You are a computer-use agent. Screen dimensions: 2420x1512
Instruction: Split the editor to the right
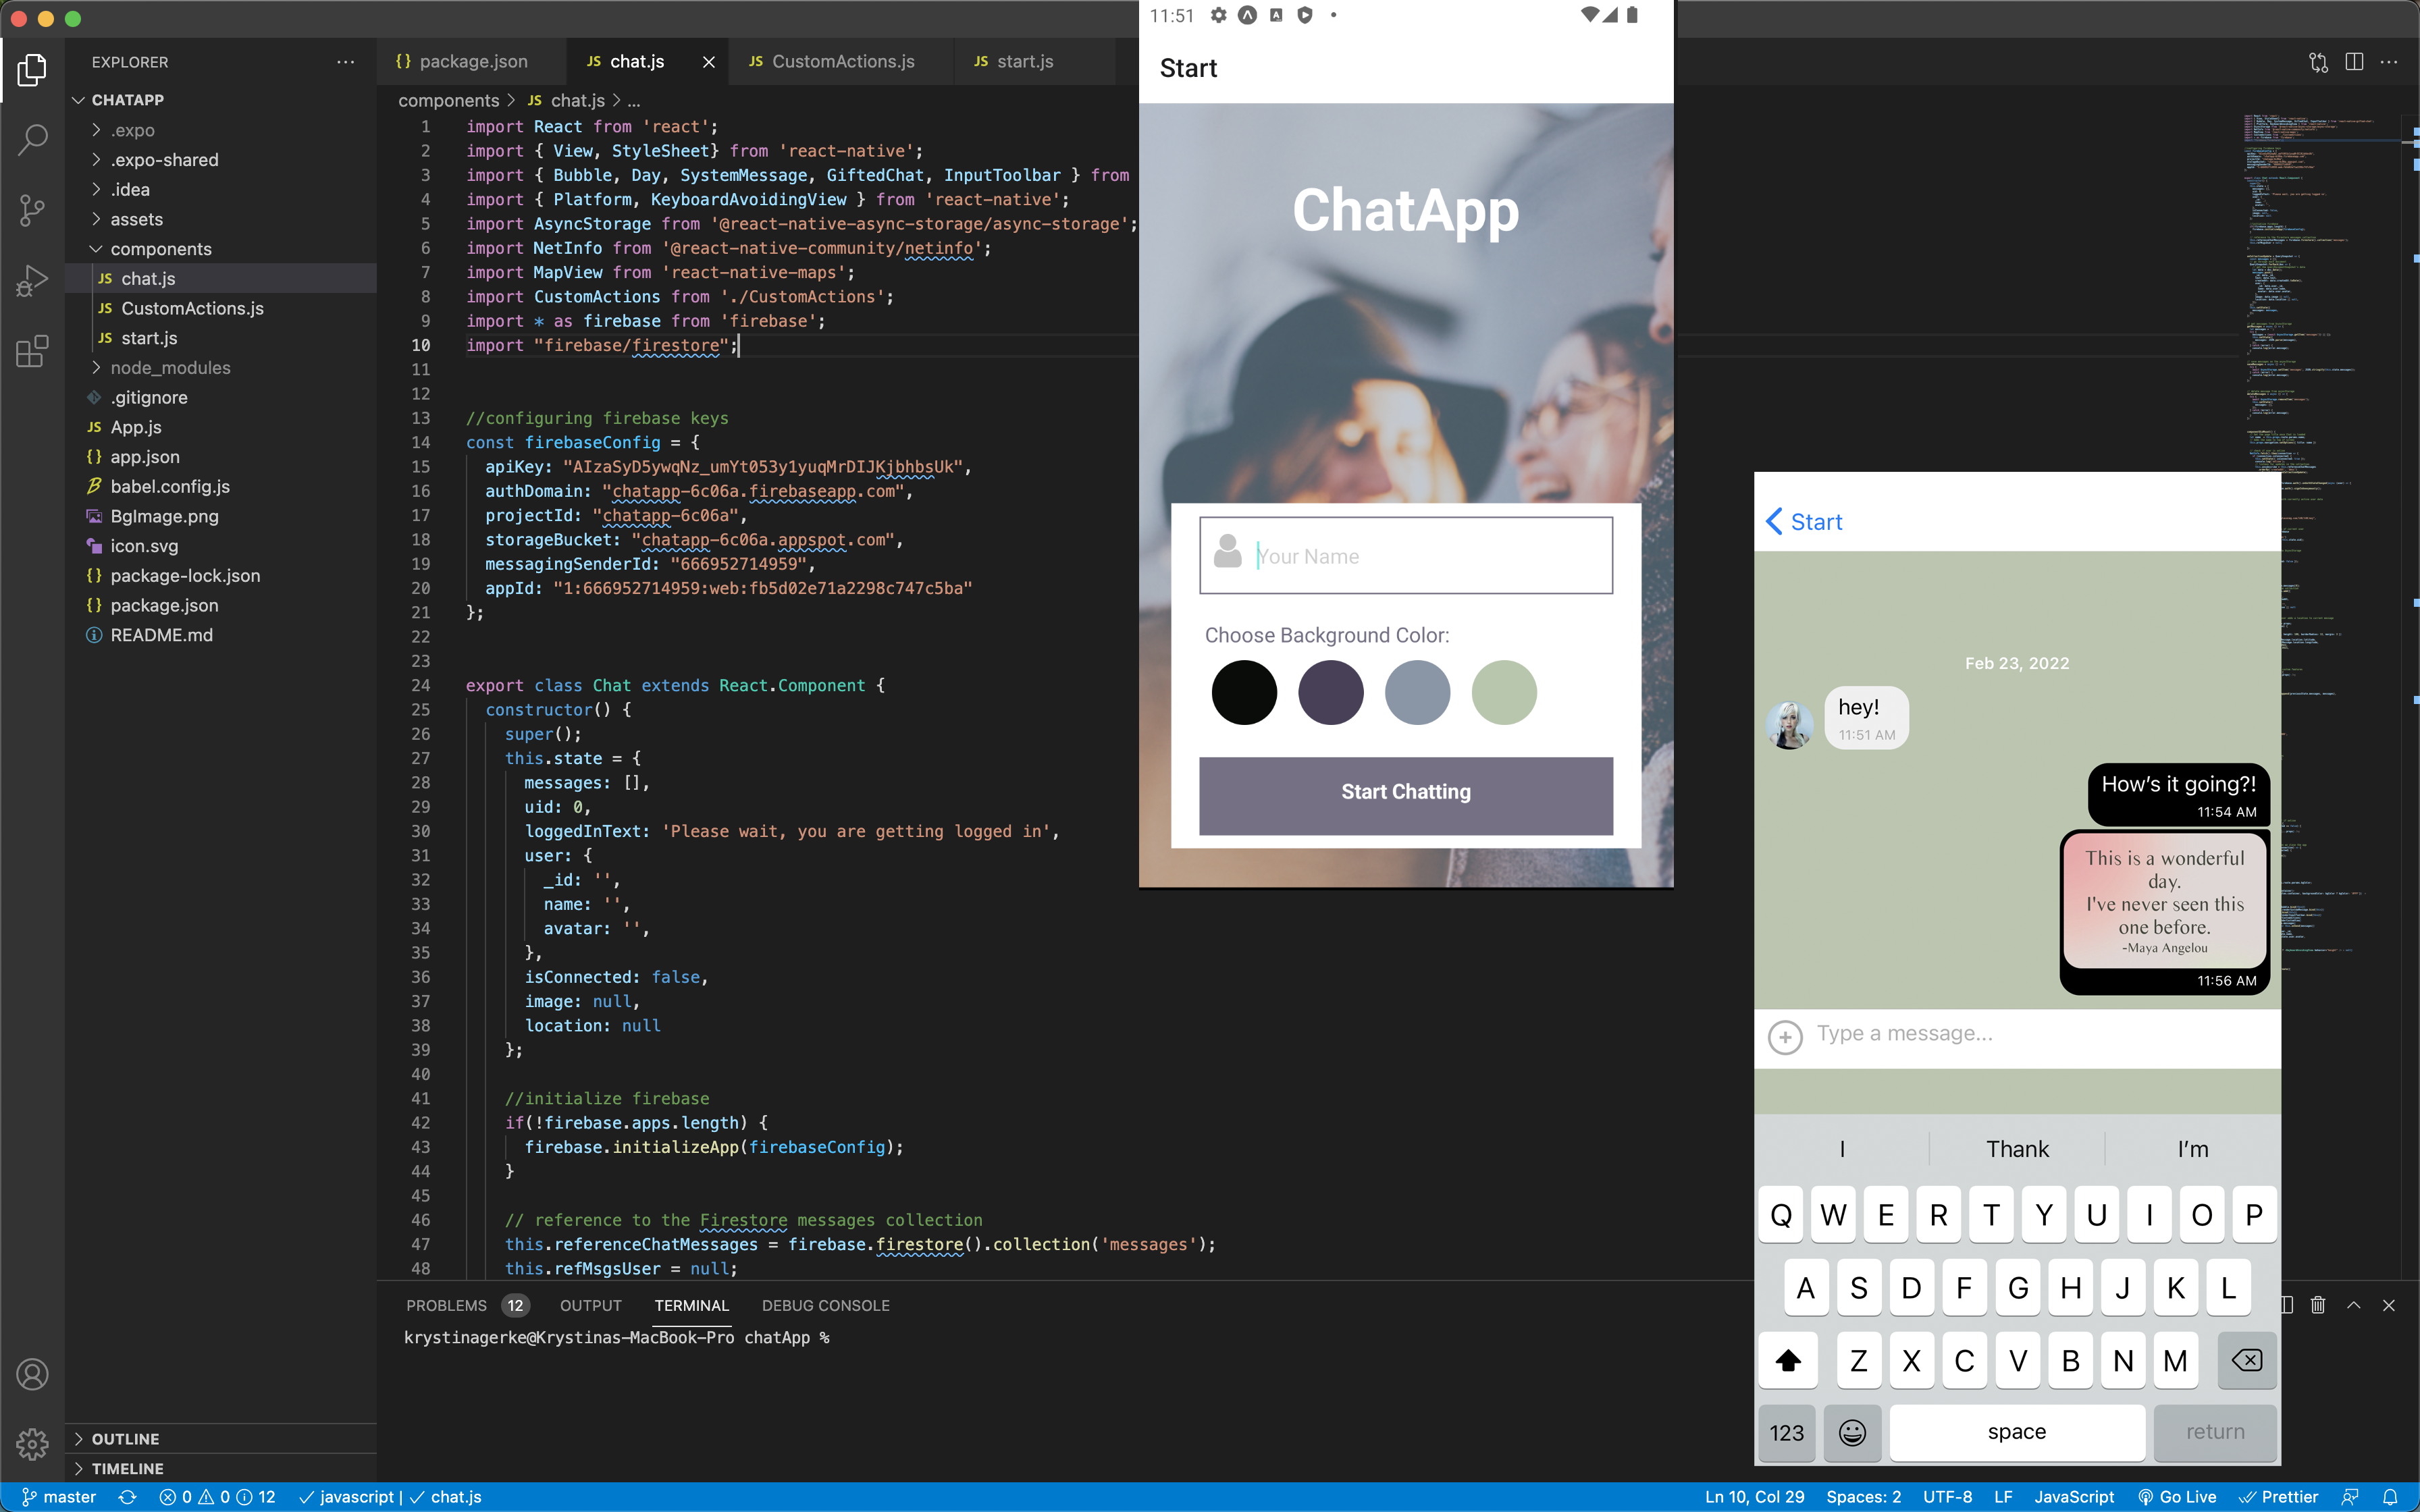click(2354, 62)
